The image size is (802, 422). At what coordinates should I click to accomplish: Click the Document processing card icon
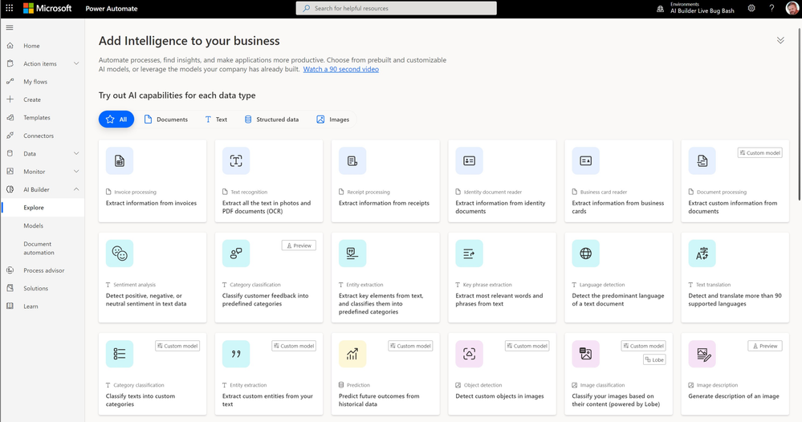[x=702, y=161]
